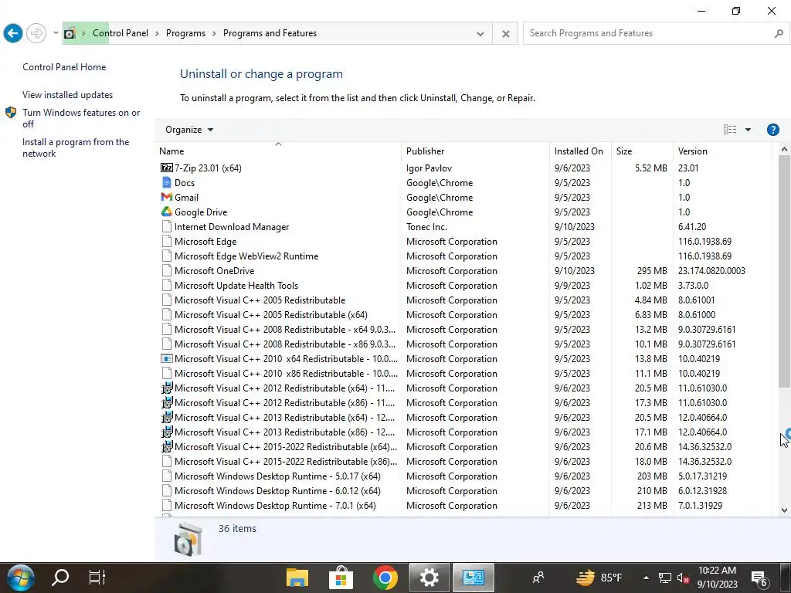The width and height of the screenshot is (791, 593).
Task: Open Install a program from the network
Action: coord(76,147)
